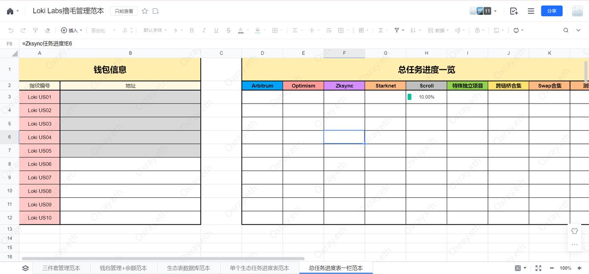Click the move-to-folder icon beside the star

[156, 11]
